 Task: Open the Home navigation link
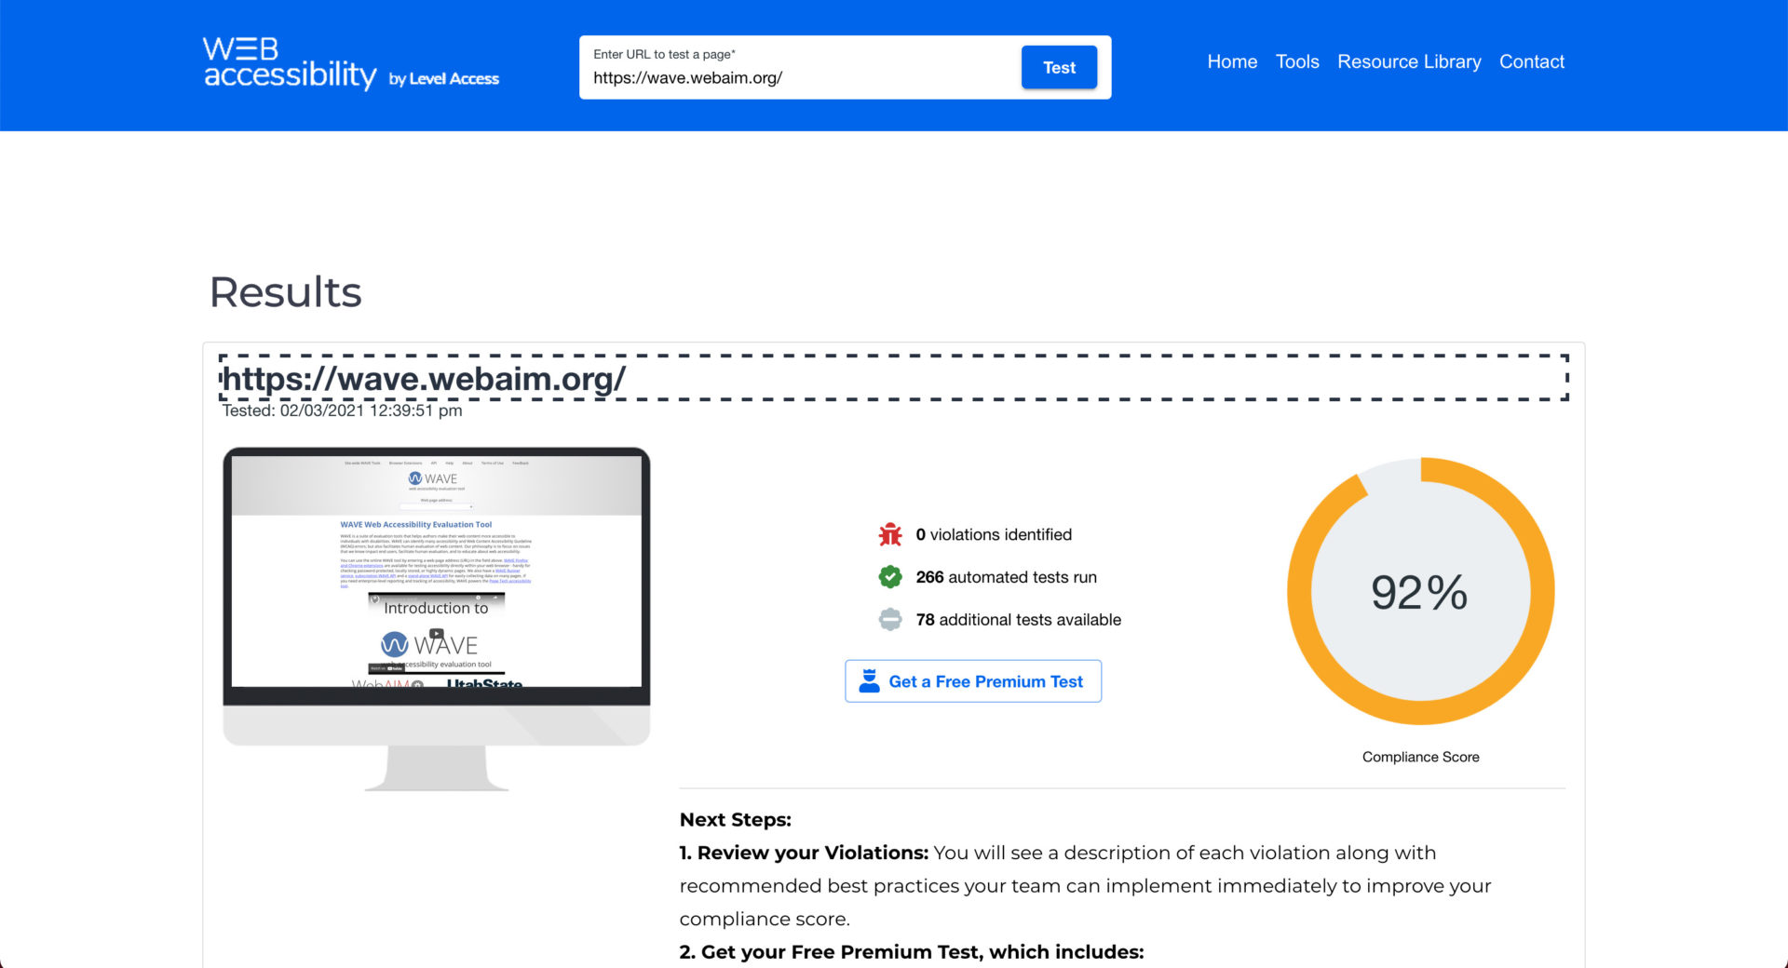1232,61
